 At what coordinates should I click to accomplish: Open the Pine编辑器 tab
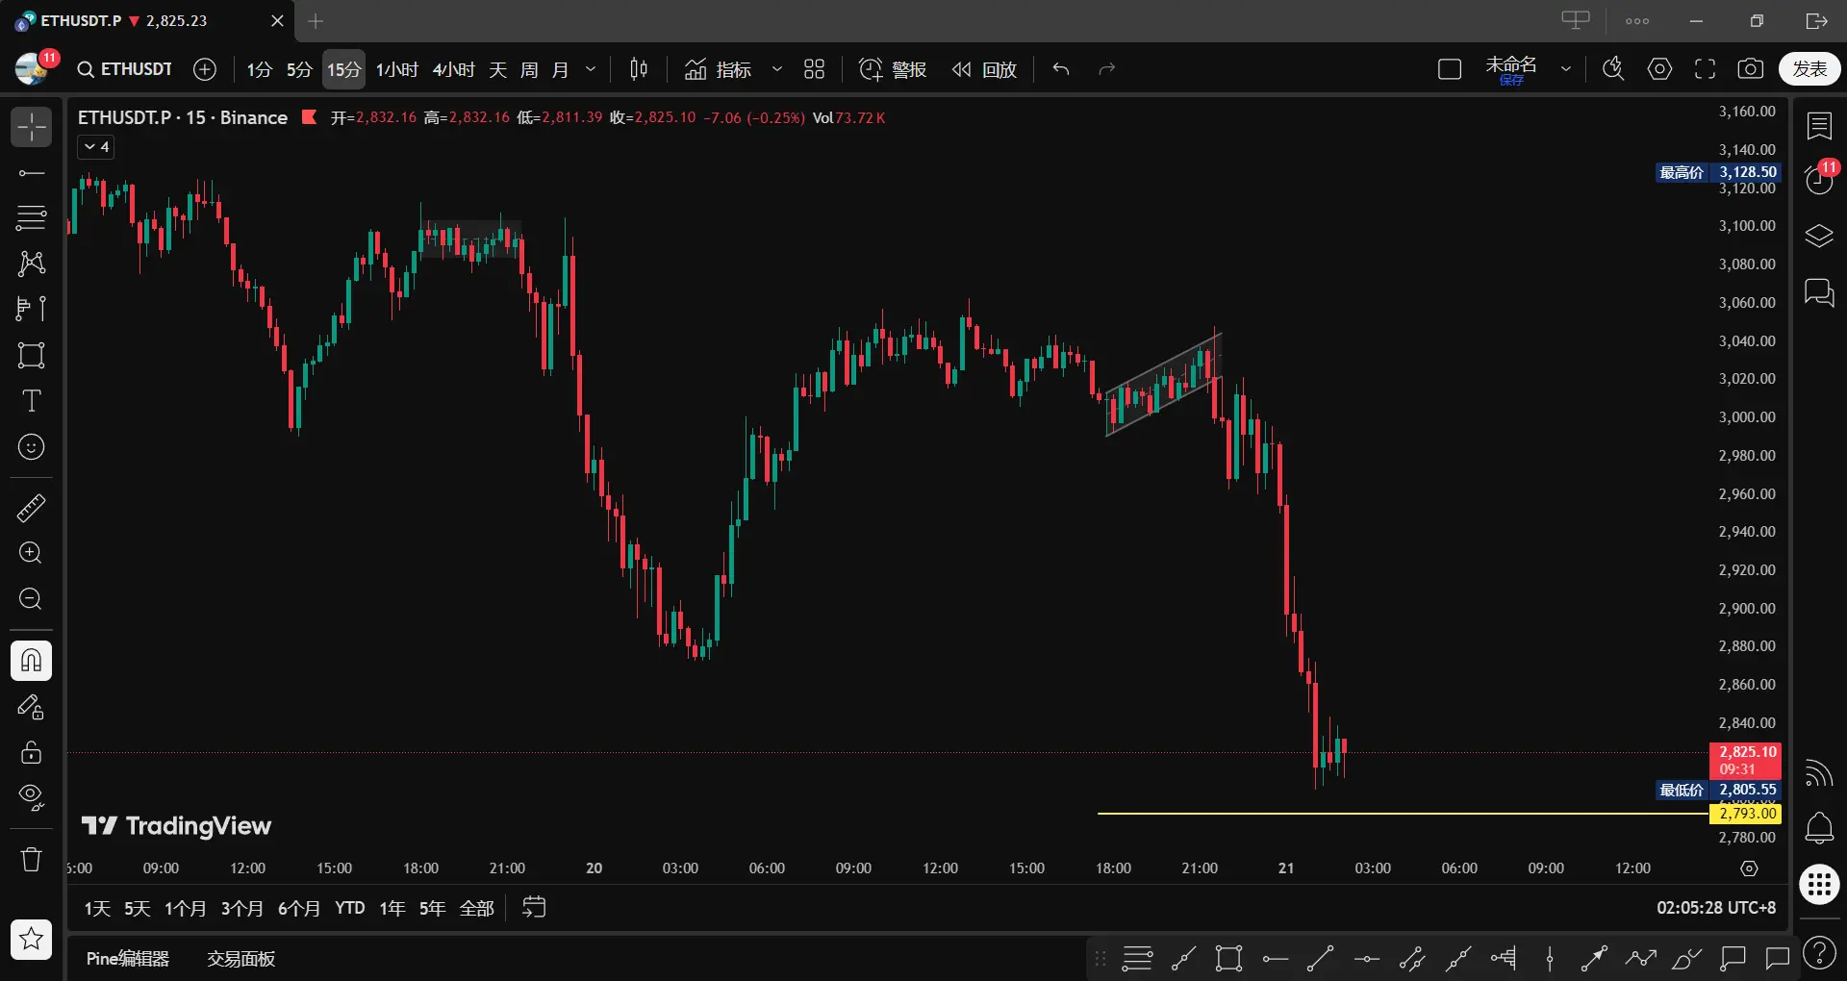[x=128, y=959]
